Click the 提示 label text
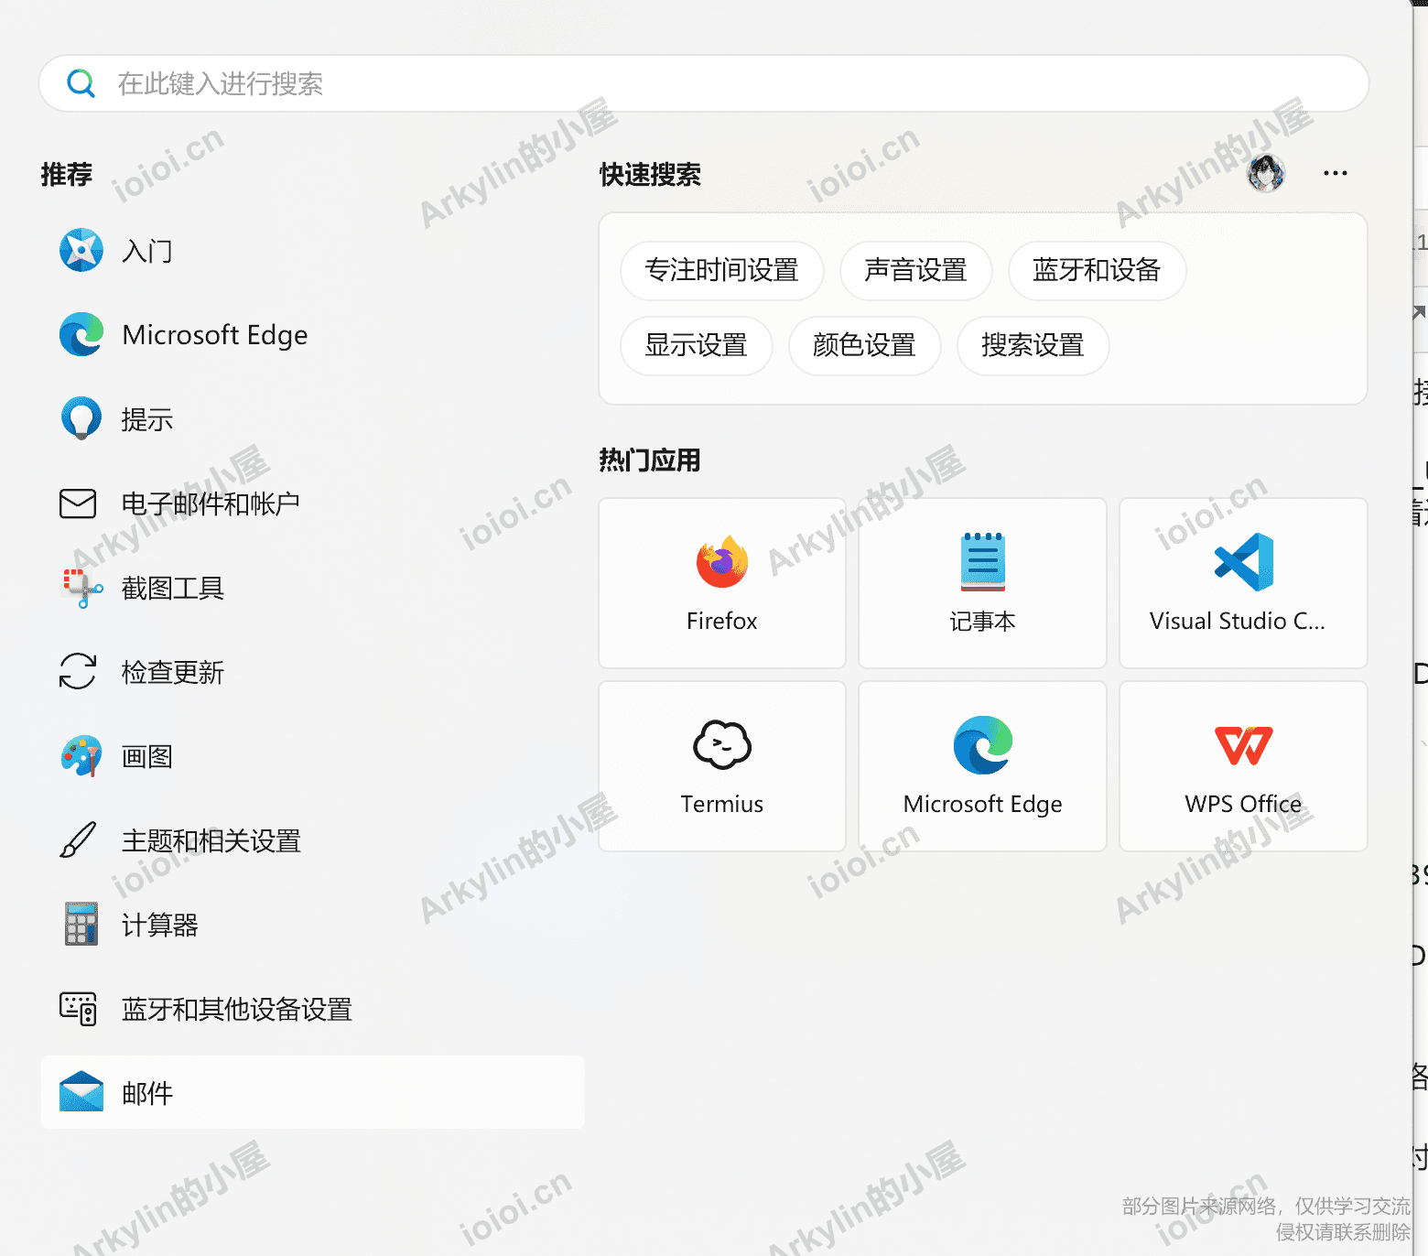 coord(147,419)
